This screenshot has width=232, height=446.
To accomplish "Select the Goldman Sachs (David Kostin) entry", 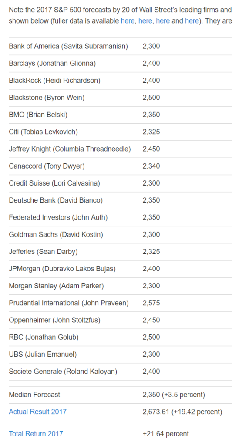I will coord(56,234).
